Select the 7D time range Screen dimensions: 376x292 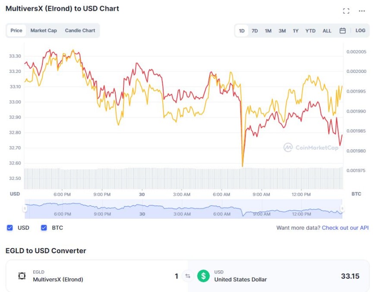(255, 31)
